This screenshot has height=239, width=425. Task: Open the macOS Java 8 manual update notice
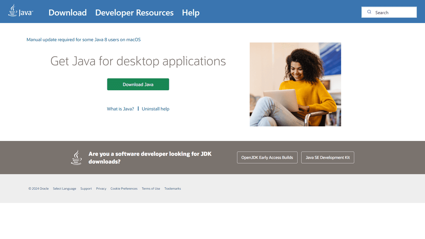coord(84,40)
